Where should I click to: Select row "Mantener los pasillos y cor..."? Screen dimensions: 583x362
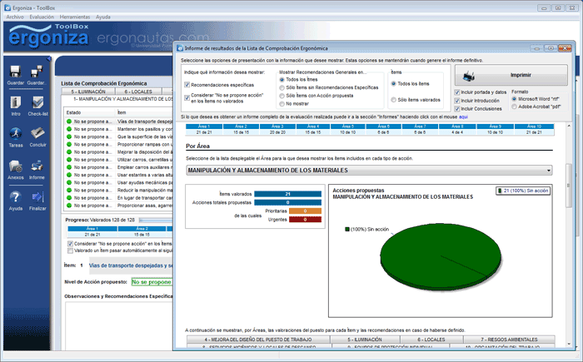pyautogui.click(x=118, y=129)
